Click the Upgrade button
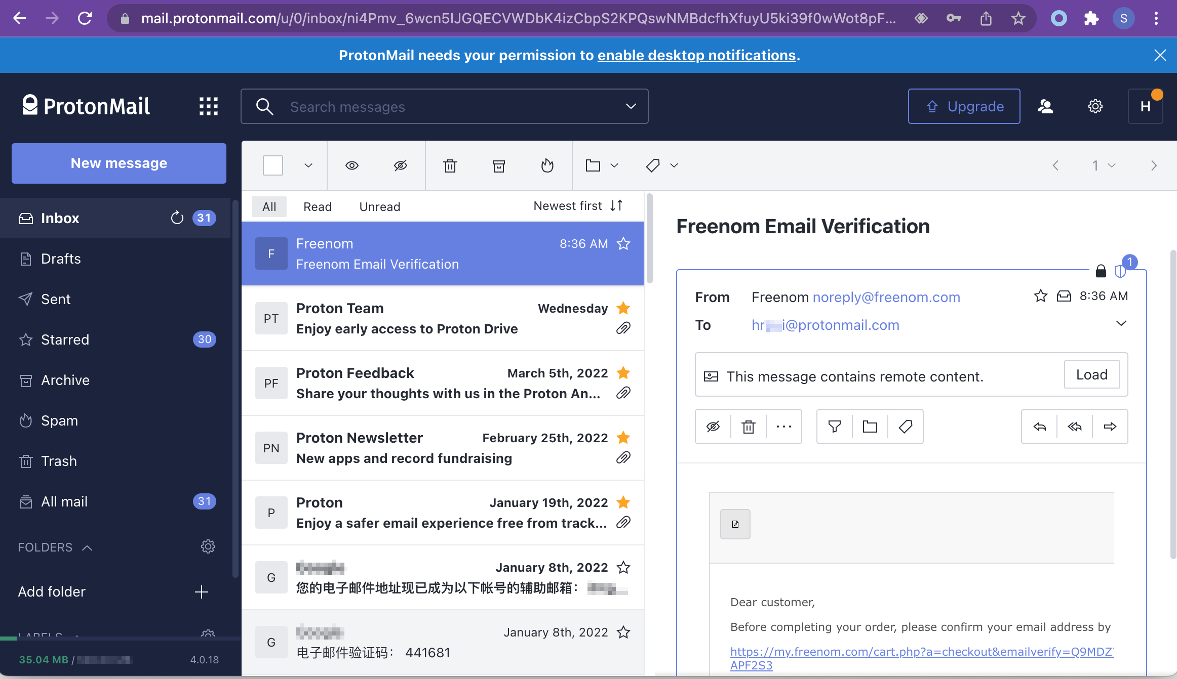This screenshot has height=679, width=1177. point(964,106)
